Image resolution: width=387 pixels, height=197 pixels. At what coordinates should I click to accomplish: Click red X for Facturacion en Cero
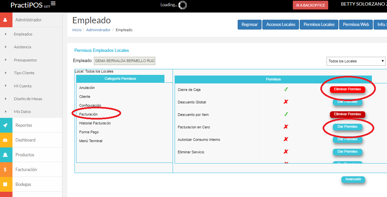[286, 127]
